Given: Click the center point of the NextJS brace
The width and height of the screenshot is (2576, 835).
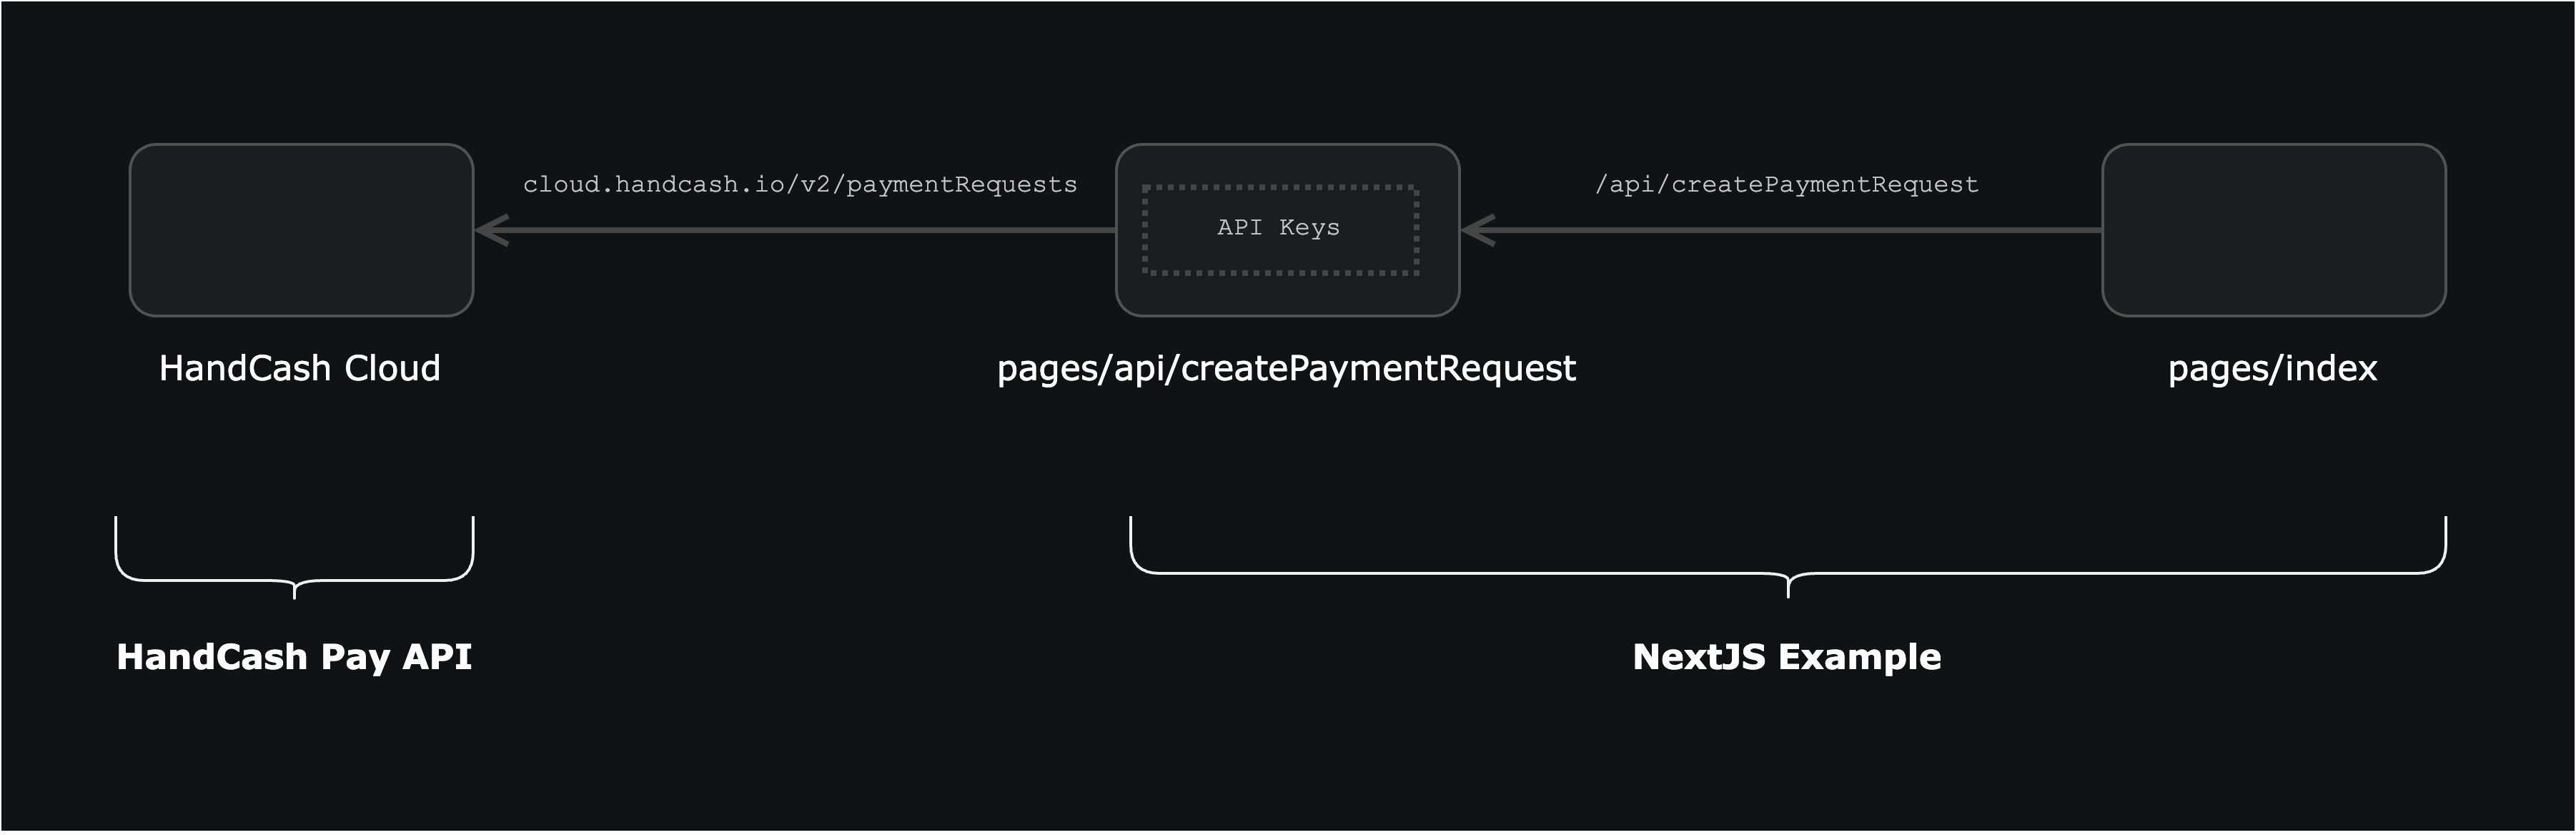Looking at the screenshot, I should [1788, 588].
